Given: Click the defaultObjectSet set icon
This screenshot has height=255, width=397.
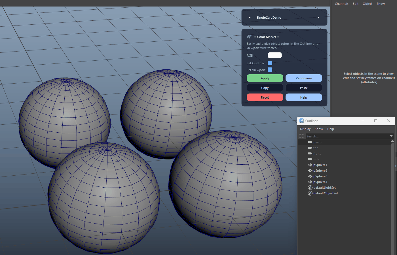Looking at the screenshot, I should (310, 193).
